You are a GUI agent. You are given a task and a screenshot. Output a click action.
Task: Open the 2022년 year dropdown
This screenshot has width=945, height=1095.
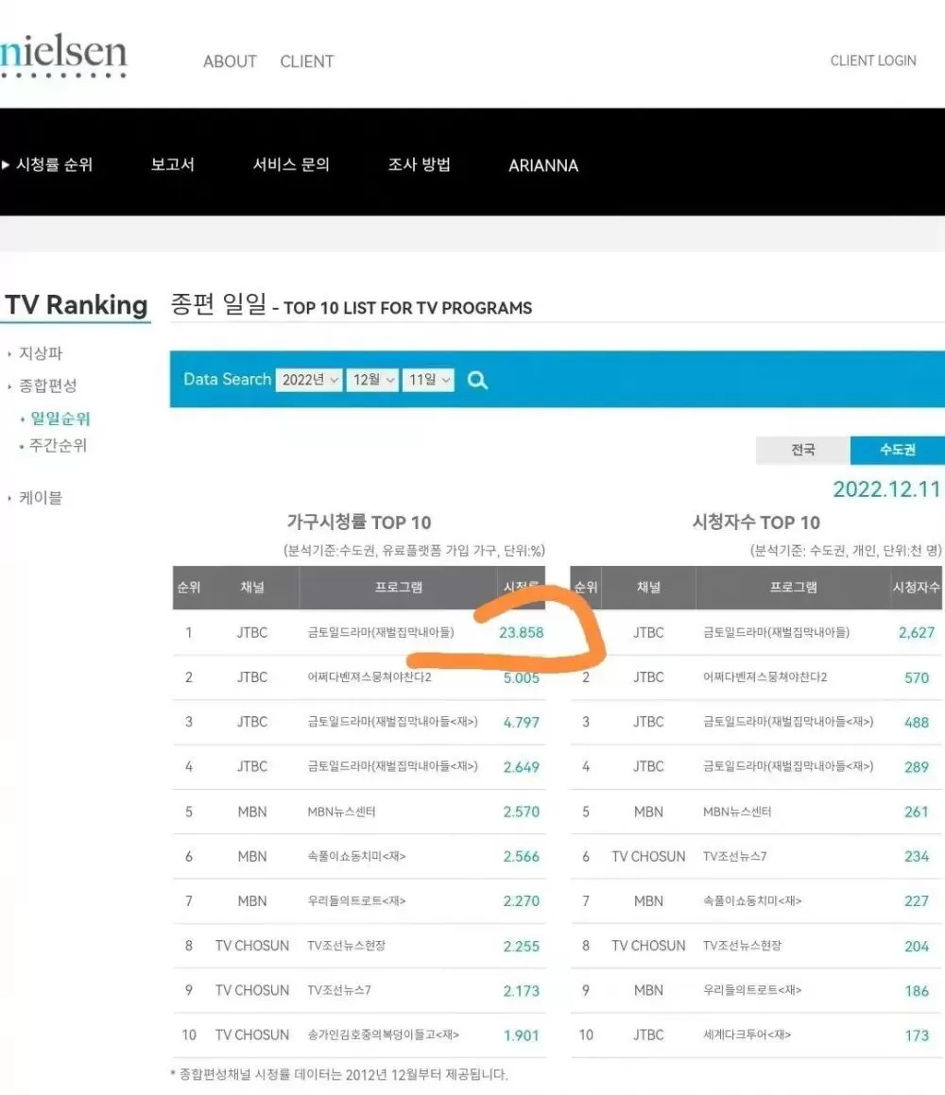[x=309, y=380]
